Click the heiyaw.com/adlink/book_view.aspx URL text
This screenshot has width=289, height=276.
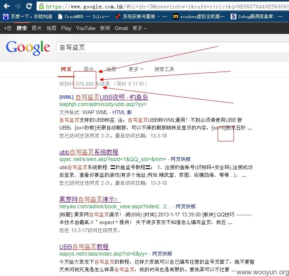(115, 206)
